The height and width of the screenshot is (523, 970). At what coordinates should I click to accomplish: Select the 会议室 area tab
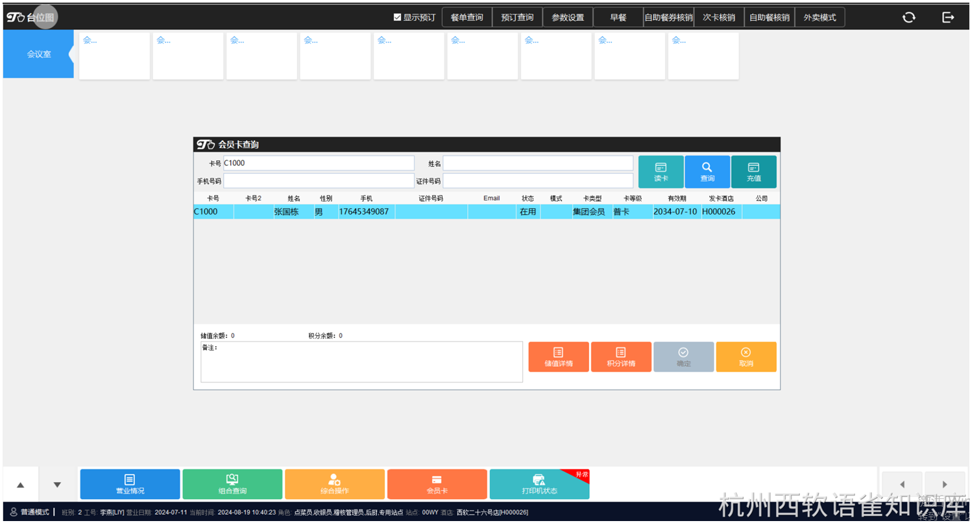(x=38, y=54)
